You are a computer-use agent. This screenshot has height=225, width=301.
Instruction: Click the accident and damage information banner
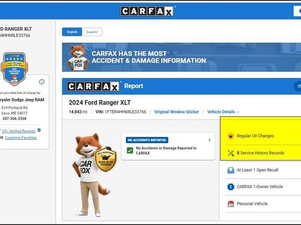point(181,57)
